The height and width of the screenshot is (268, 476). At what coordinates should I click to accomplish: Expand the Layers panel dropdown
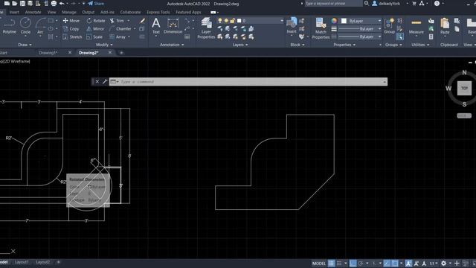(239, 45)
